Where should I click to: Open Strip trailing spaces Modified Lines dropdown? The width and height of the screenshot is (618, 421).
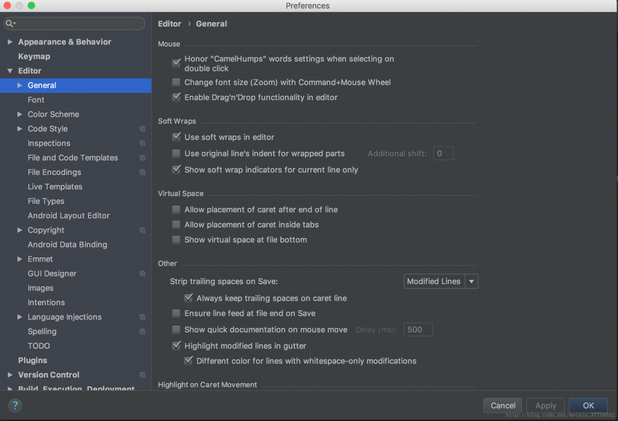point(441,281)
